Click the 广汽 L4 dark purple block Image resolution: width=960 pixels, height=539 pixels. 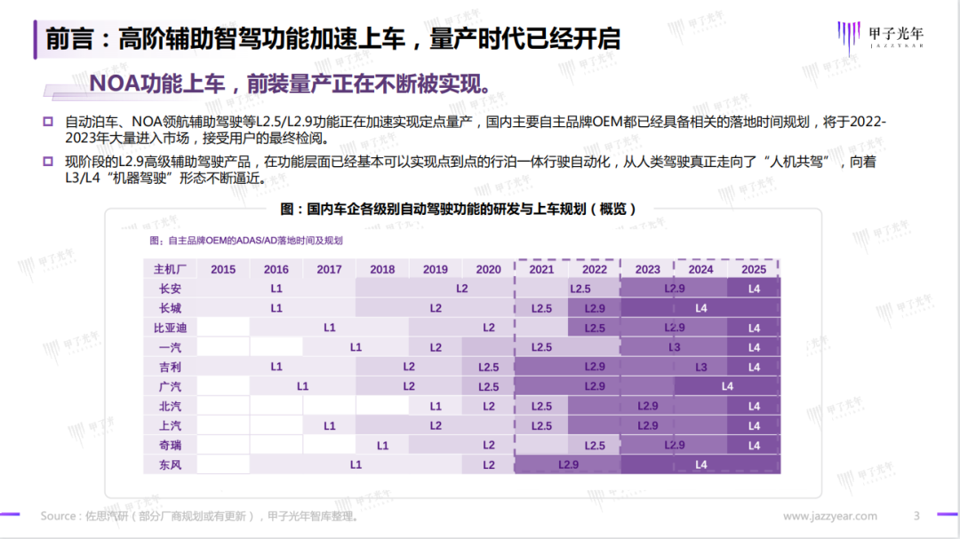[727, 386]
